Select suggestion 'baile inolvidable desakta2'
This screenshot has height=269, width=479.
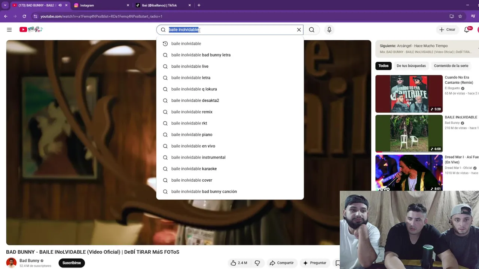(x=230, y=101)
